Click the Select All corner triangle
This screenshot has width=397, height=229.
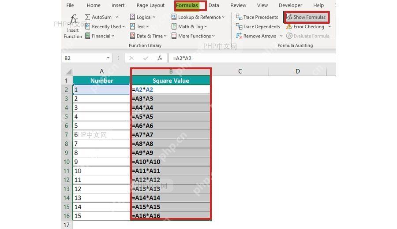point(69,71)
